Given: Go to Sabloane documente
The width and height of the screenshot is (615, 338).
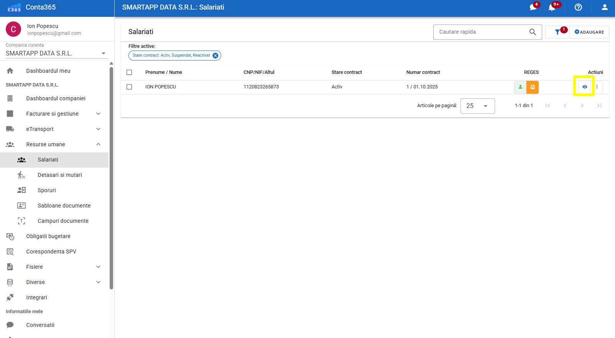Looking at the screenshot, I should (x=64, y=206).
